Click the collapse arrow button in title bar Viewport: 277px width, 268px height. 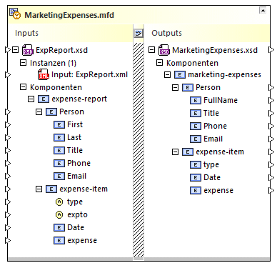[x=263, y=10]
